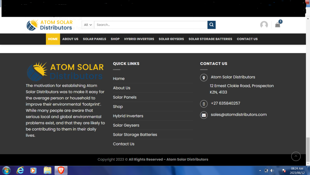Image resolution: width=310 pixels, height=175 pixels.
Task: Click the sales@atomdistributors.com email address
Action: (x=239, y=115)
